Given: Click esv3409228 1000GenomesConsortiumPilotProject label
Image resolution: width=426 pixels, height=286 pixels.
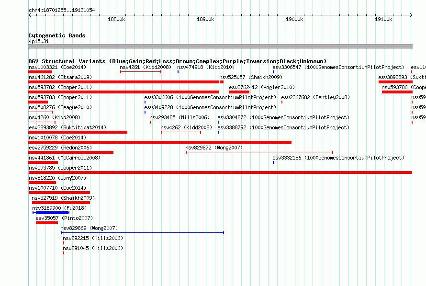Looking at the screenshot, I should coord(210,107).
